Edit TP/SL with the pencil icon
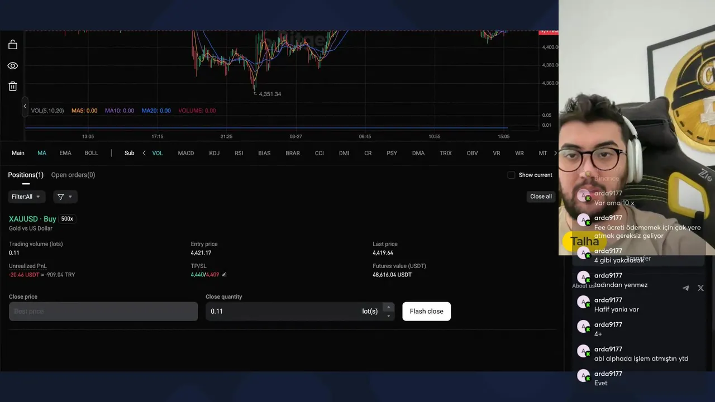 coord(225,275)
